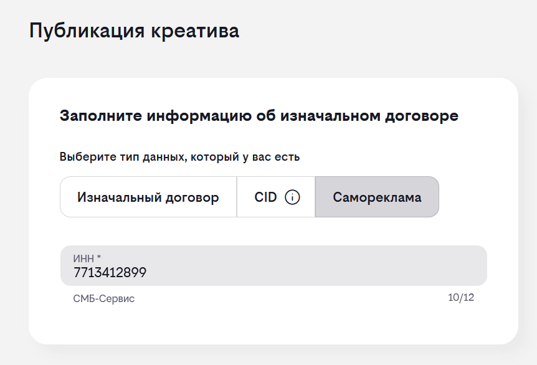This screenshot has height=365, width=537.
Task: Click gray page background right of title
Action: coord(386,31)
